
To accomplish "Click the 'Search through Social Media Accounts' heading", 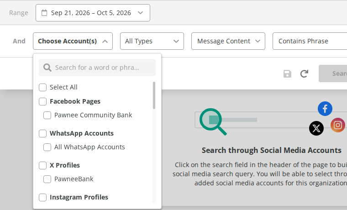I will [272, 150].
